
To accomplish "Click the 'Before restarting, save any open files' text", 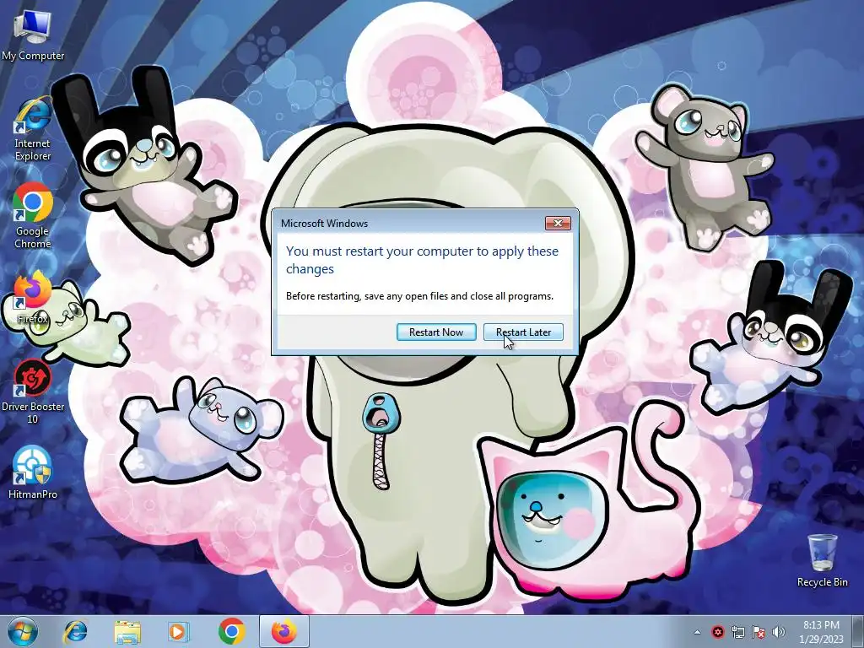I will tap(419, 296).
